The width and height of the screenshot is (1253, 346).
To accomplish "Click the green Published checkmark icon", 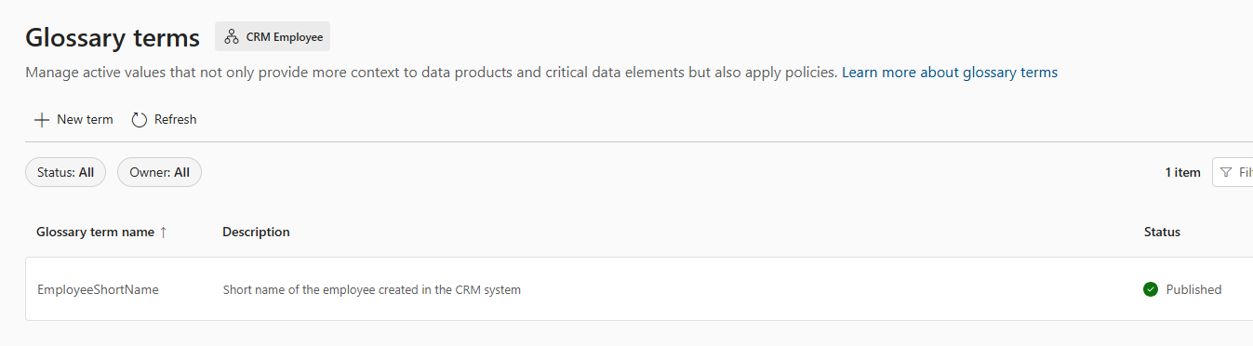I will 1151,289.
